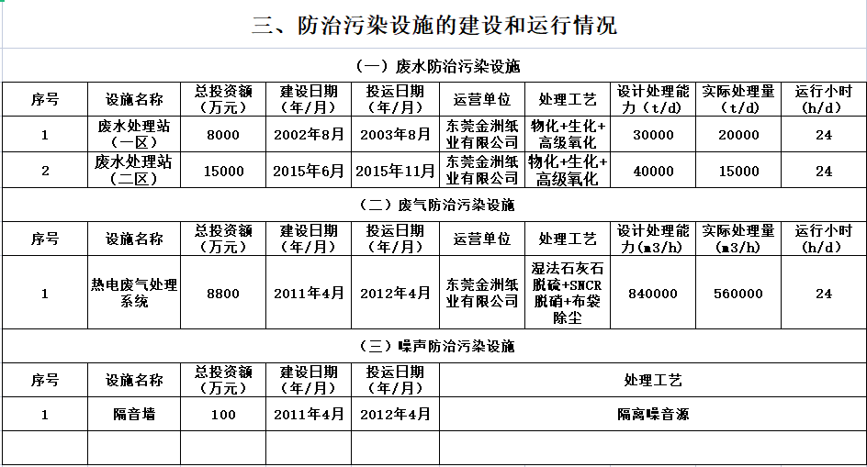
Task: Click the 废水处理站（二区） facility name cell
Action: (x=134, y=171)
